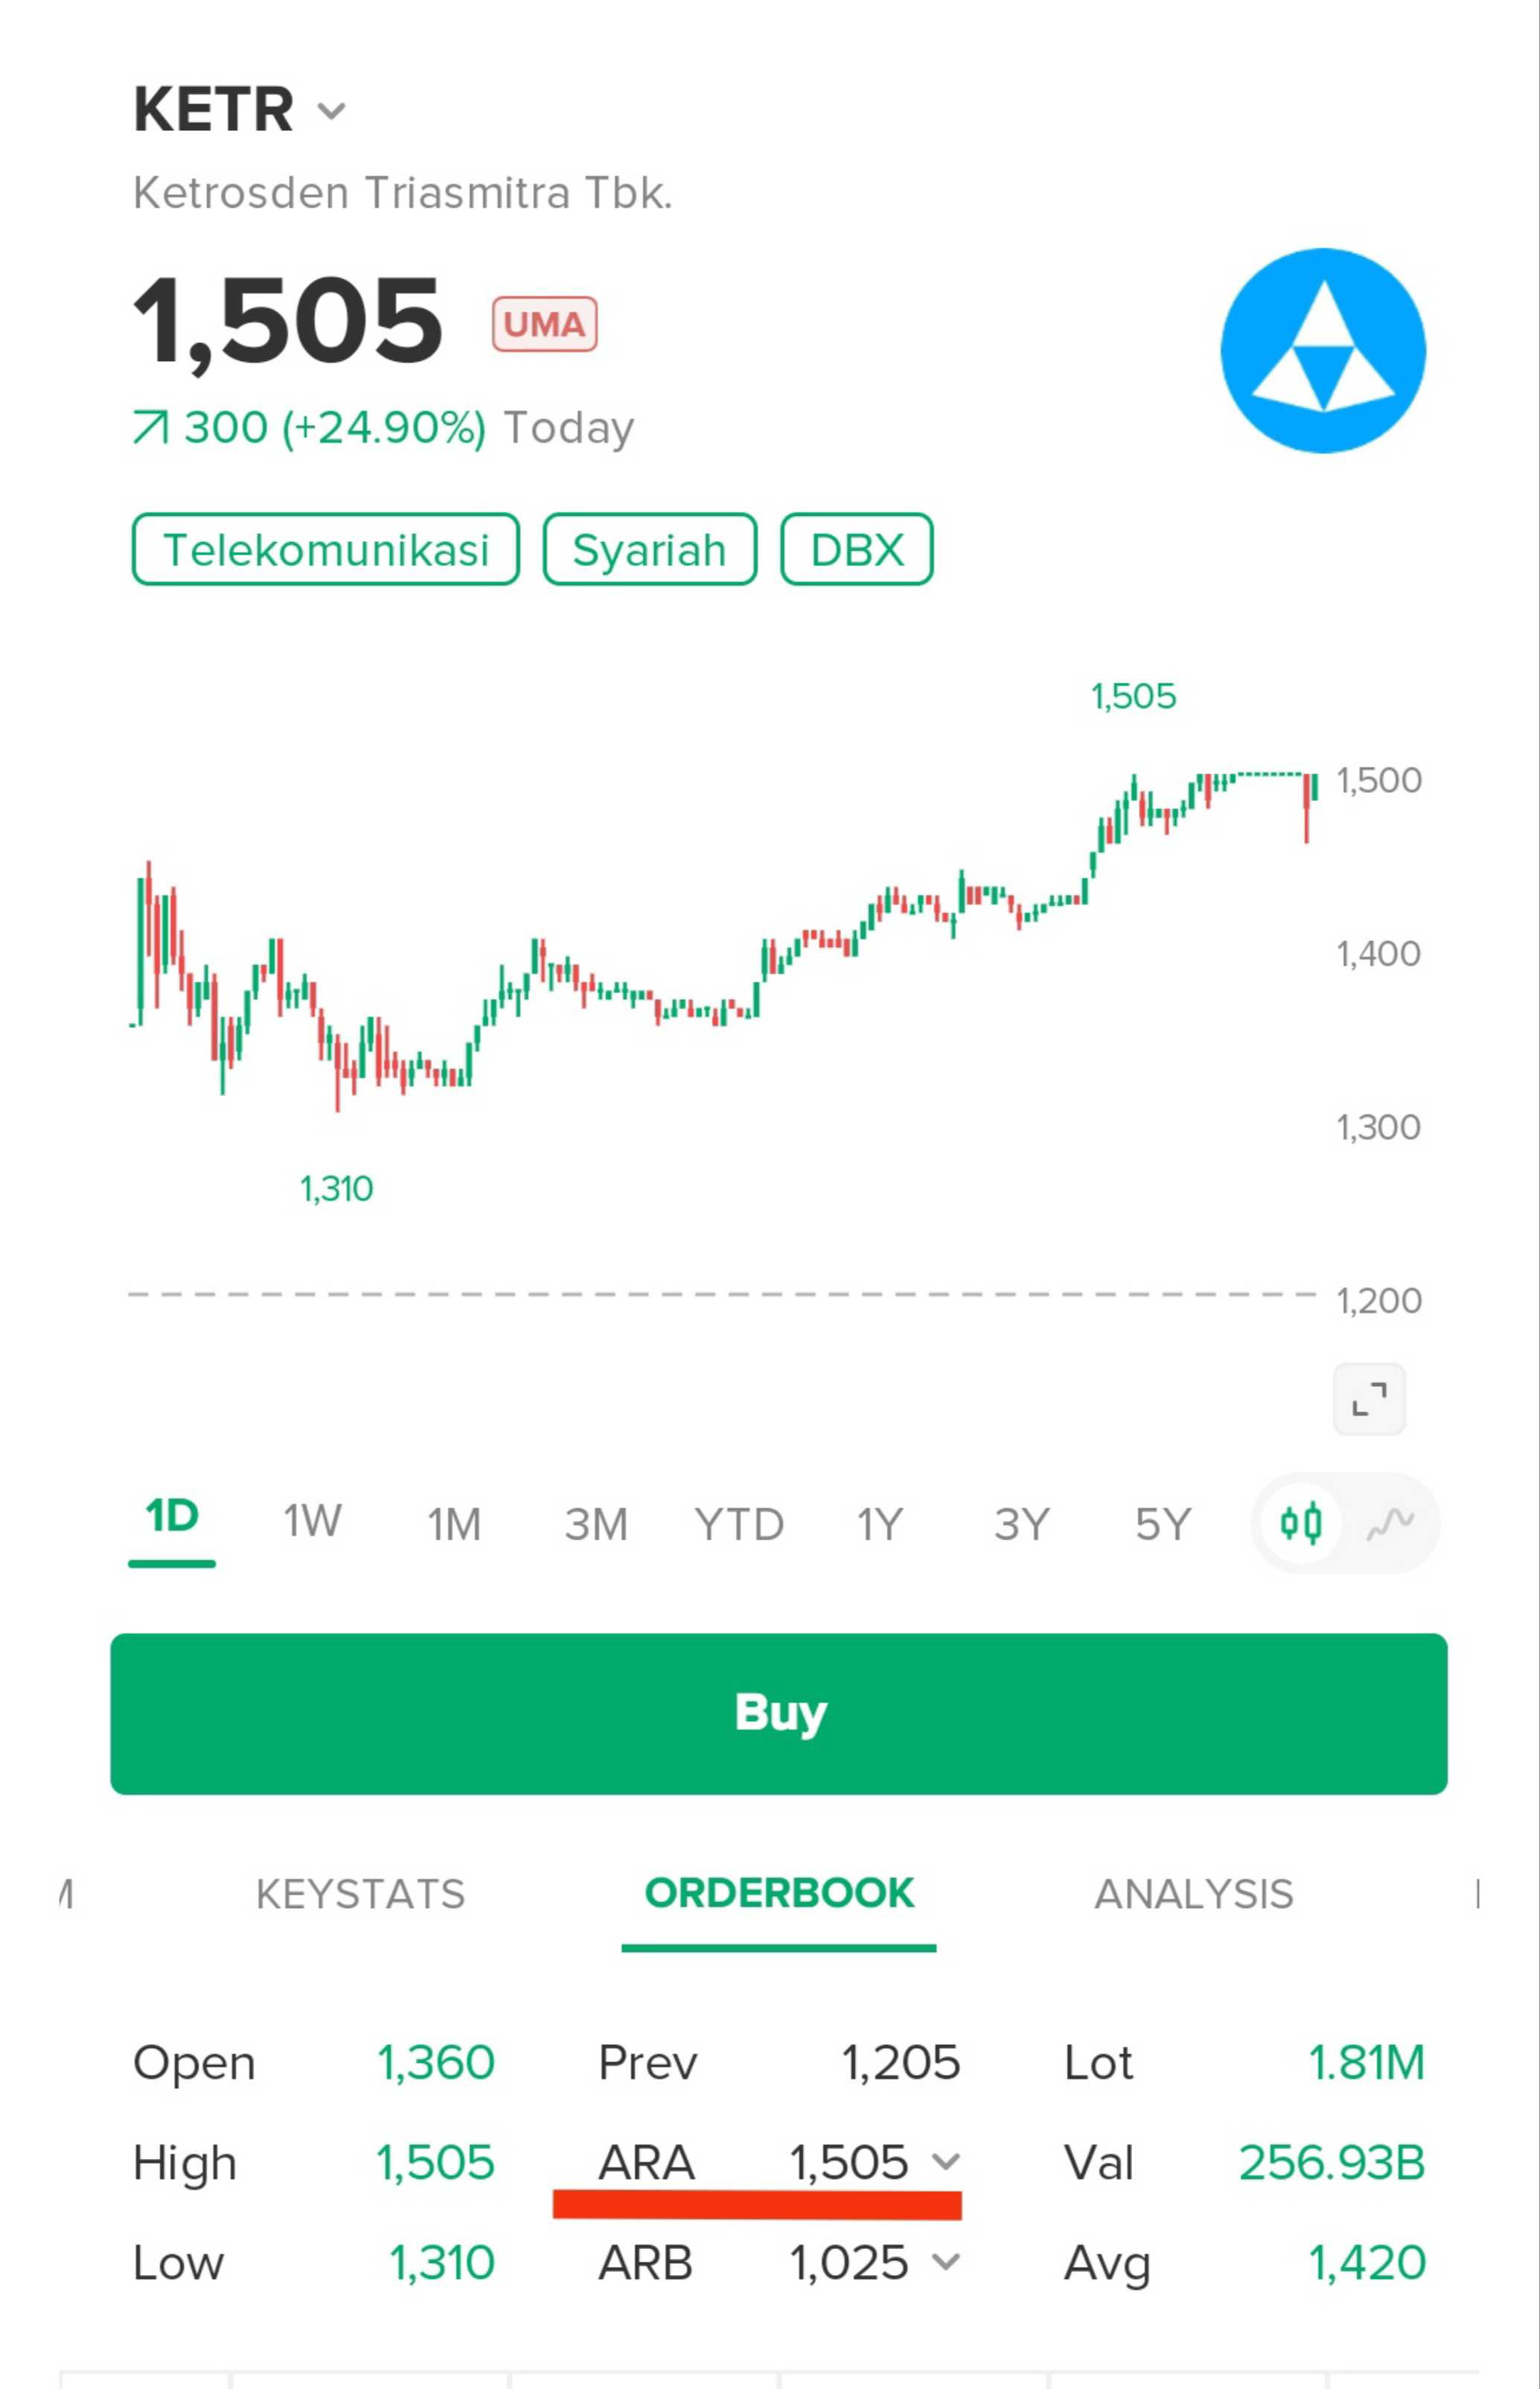Viewport: 1540px width, 2389px height.
Task: Open the KEYSTATS tab
Action: click(x=360, y=1894)
